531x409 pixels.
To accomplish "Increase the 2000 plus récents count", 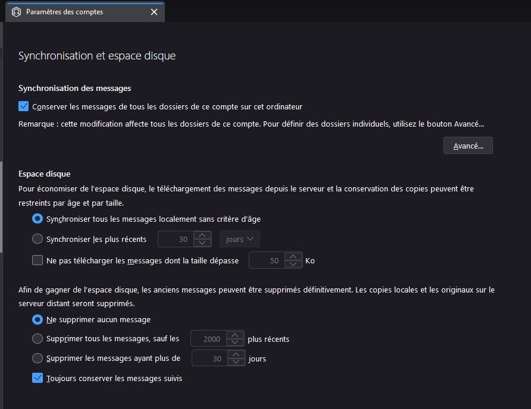I will (236, 335).
